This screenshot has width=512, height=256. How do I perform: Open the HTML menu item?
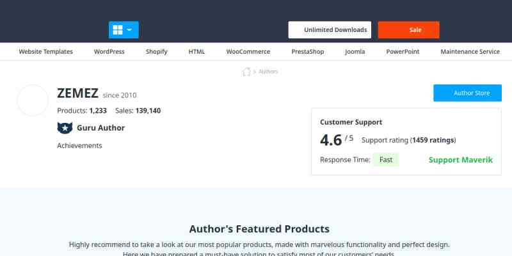[x=196, y=52]
